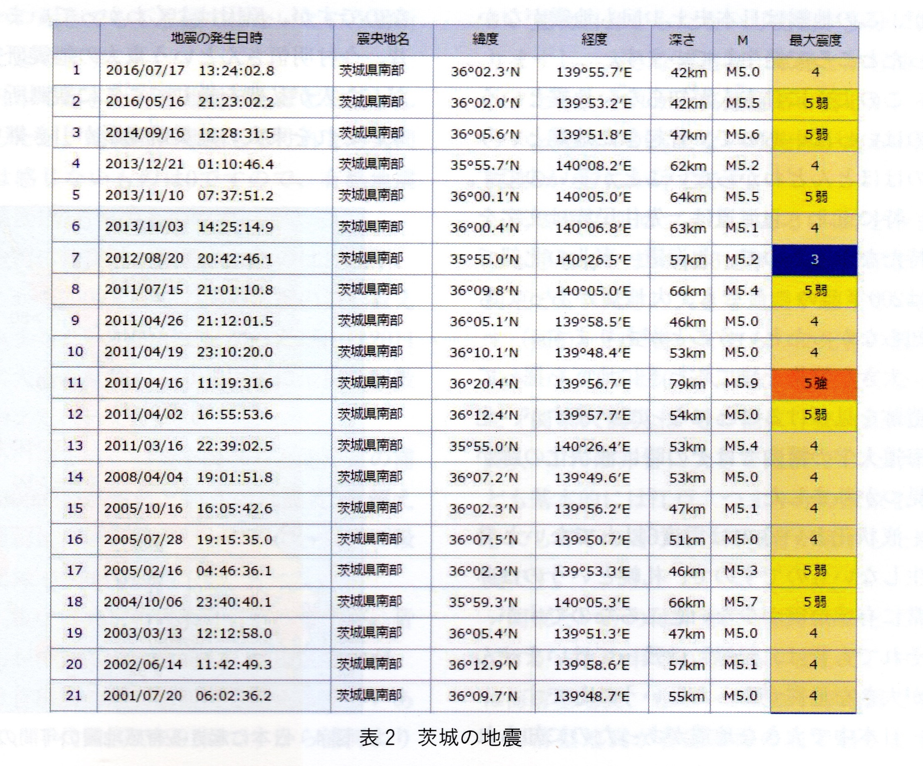Click the latitude 36°20.4′N cell
The width and height of the screenshot is (923, 766).
[x=483, y=384]
